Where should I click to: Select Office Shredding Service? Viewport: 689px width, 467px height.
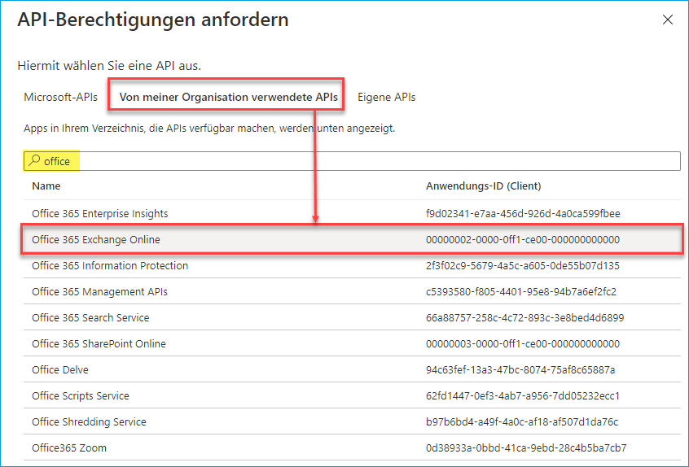pyautogui.click(x=89, y=421)
